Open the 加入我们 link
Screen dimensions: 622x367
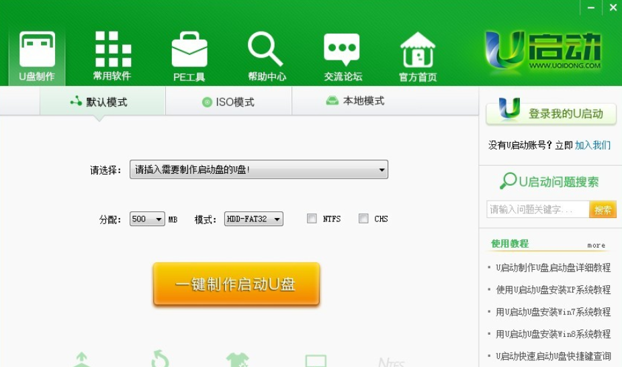pos(592,145)
